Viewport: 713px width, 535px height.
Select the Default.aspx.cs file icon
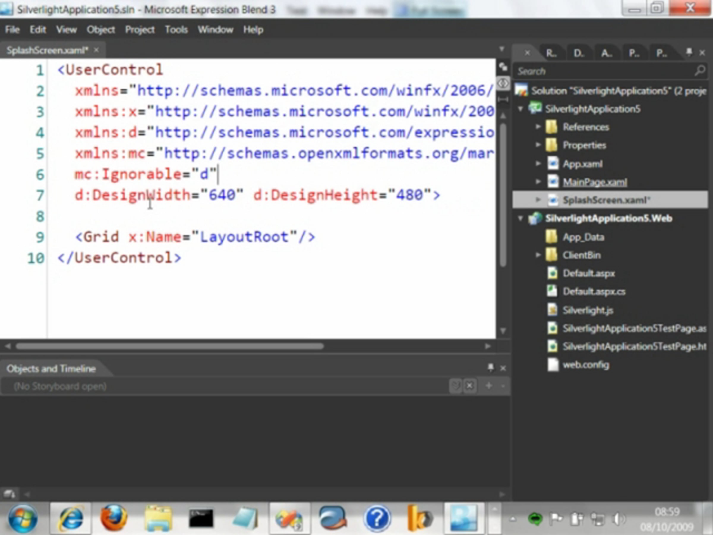[553, 291]
